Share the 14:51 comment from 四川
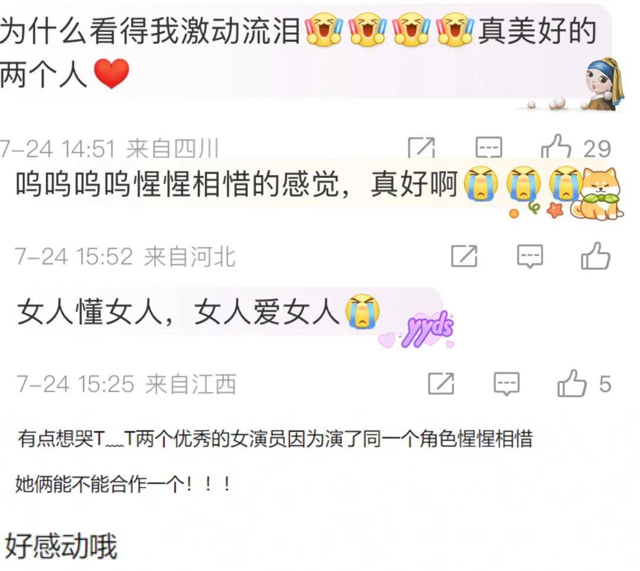640x571 pixels. (x=421, y=147)
